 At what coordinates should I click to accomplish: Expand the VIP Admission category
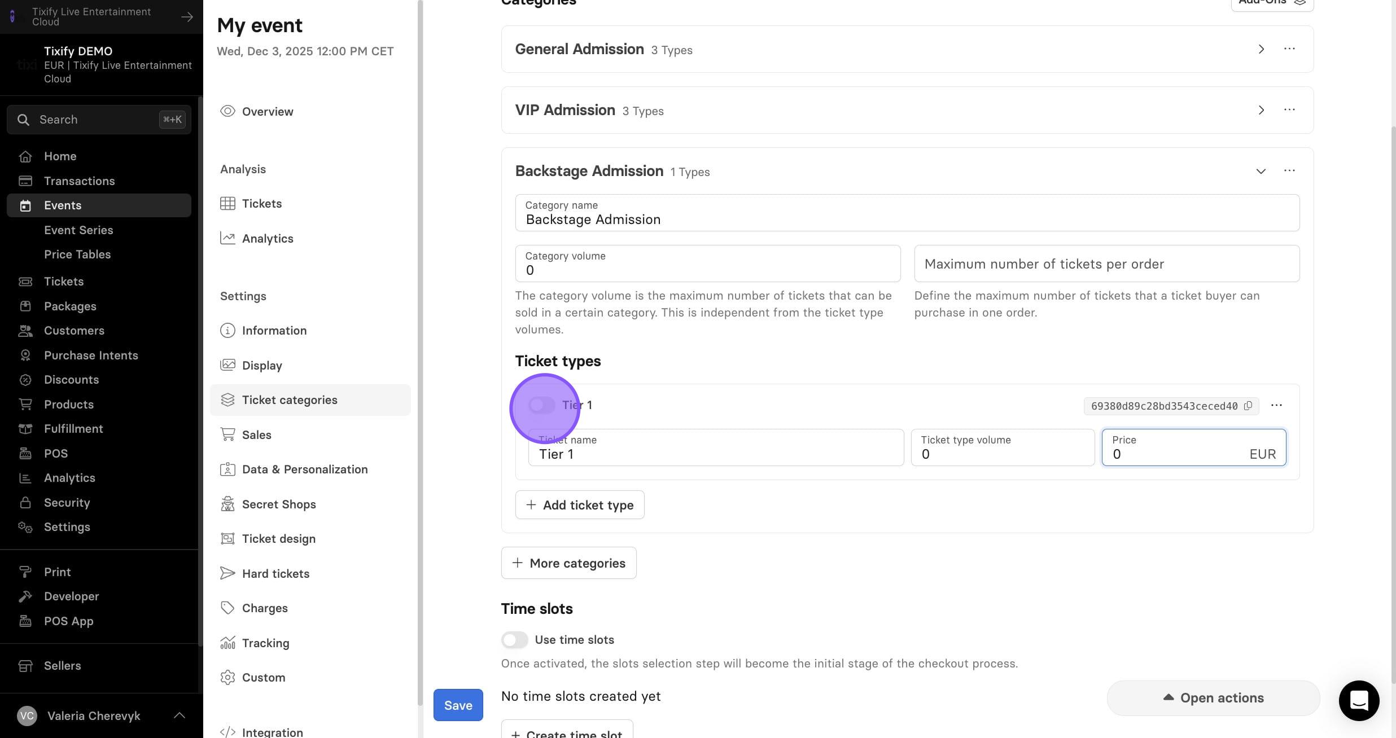[1261, 110]
